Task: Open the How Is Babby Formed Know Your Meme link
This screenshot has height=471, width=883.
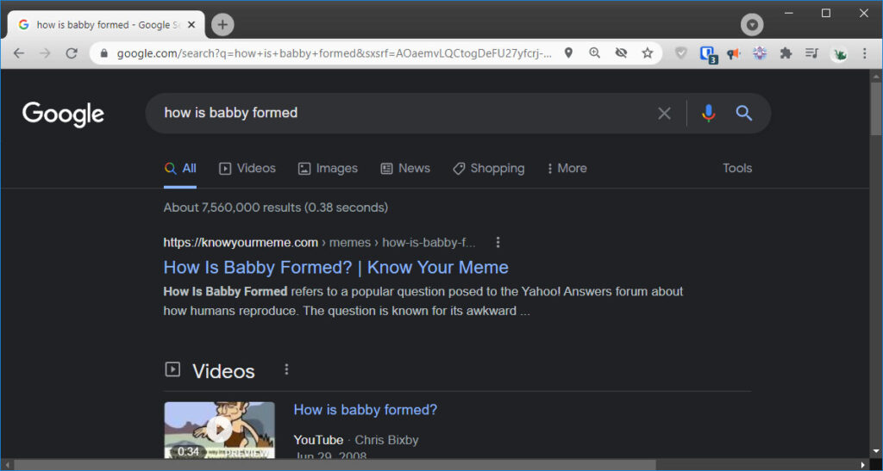Action: (x=335, y=267)
